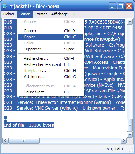
Task: Select Rechercher le suivant entry
Action: pos(50,64)
